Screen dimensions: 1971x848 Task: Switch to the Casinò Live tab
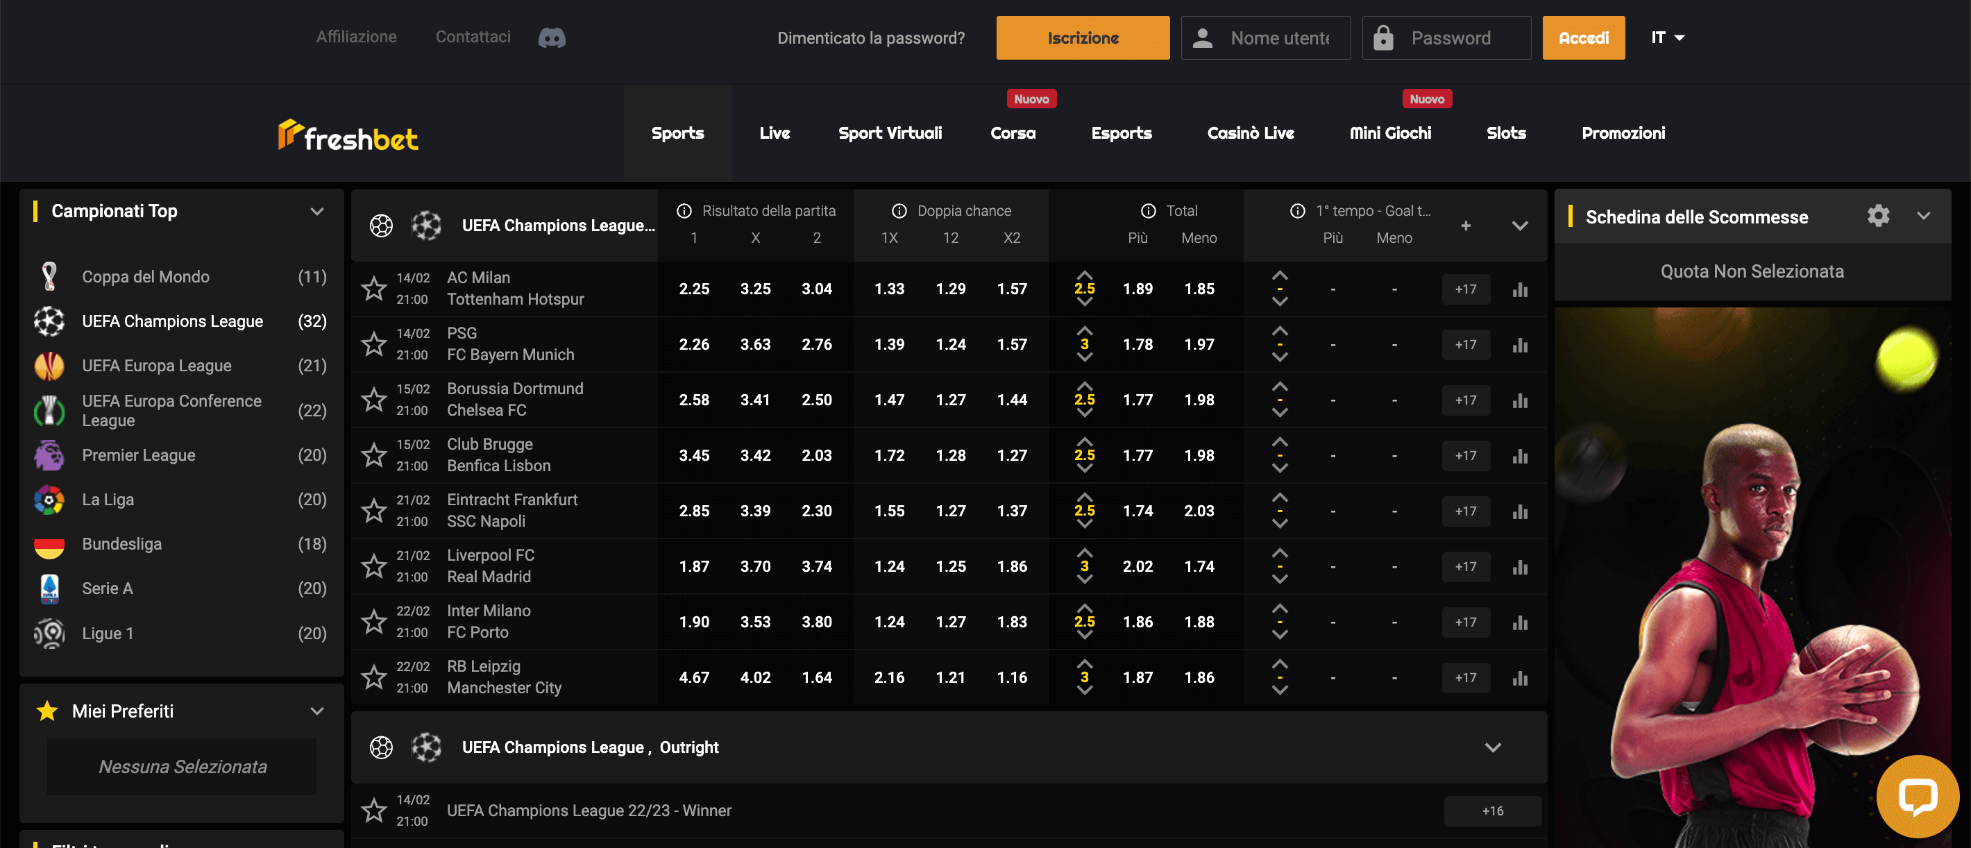coord(1250,133)
